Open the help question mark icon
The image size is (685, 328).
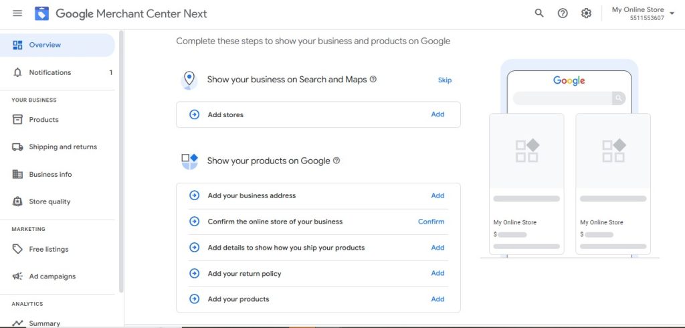tap(563, 13)
